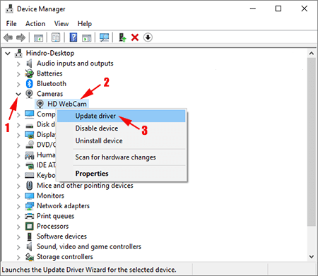
Task: Collapse the Cameras category chevron
Action: click(18, 94)
